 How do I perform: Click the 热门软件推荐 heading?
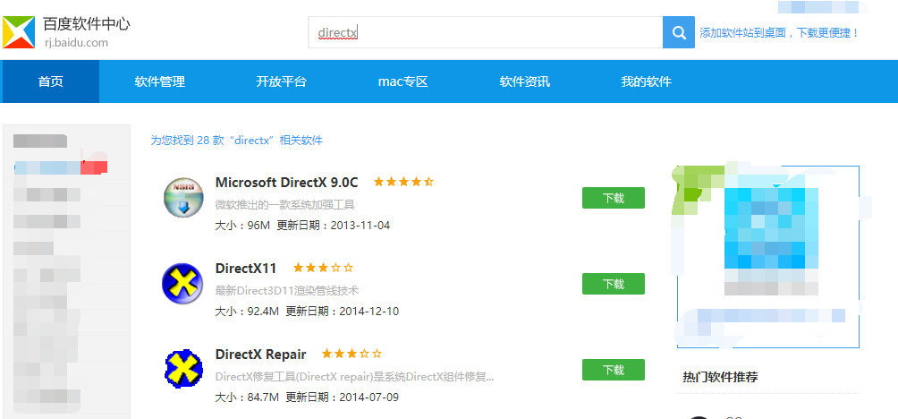[721, 377]
